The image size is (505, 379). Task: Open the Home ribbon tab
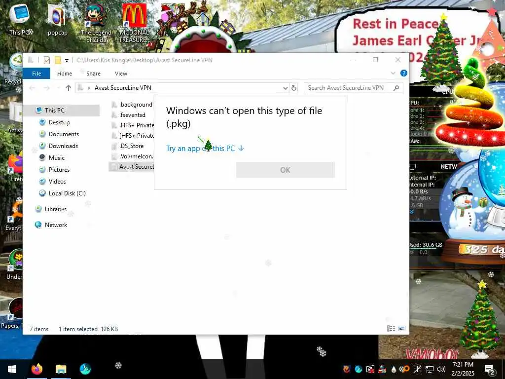point(65,74)
